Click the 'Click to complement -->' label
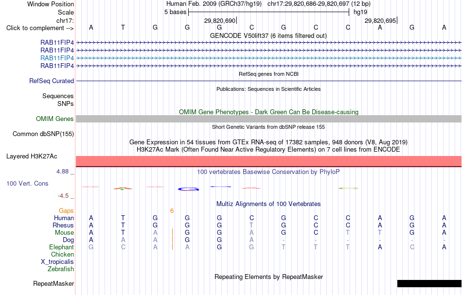This screenshot has height=295, width=462. tap(40, 28)
